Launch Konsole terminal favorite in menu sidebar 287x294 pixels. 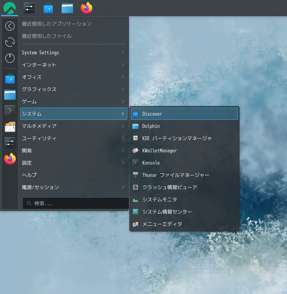click(10, 111)
